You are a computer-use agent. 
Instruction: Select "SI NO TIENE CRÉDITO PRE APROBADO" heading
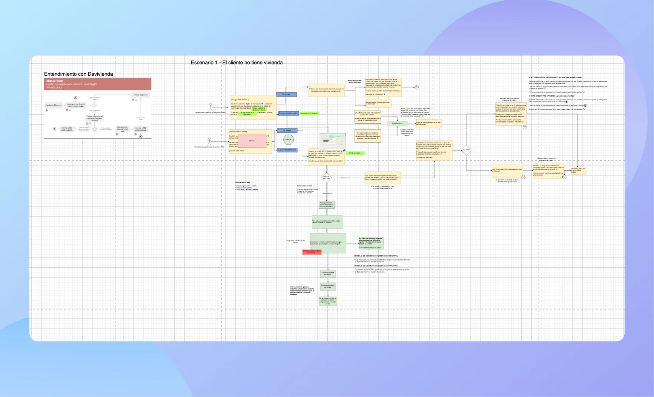point(555,77)
